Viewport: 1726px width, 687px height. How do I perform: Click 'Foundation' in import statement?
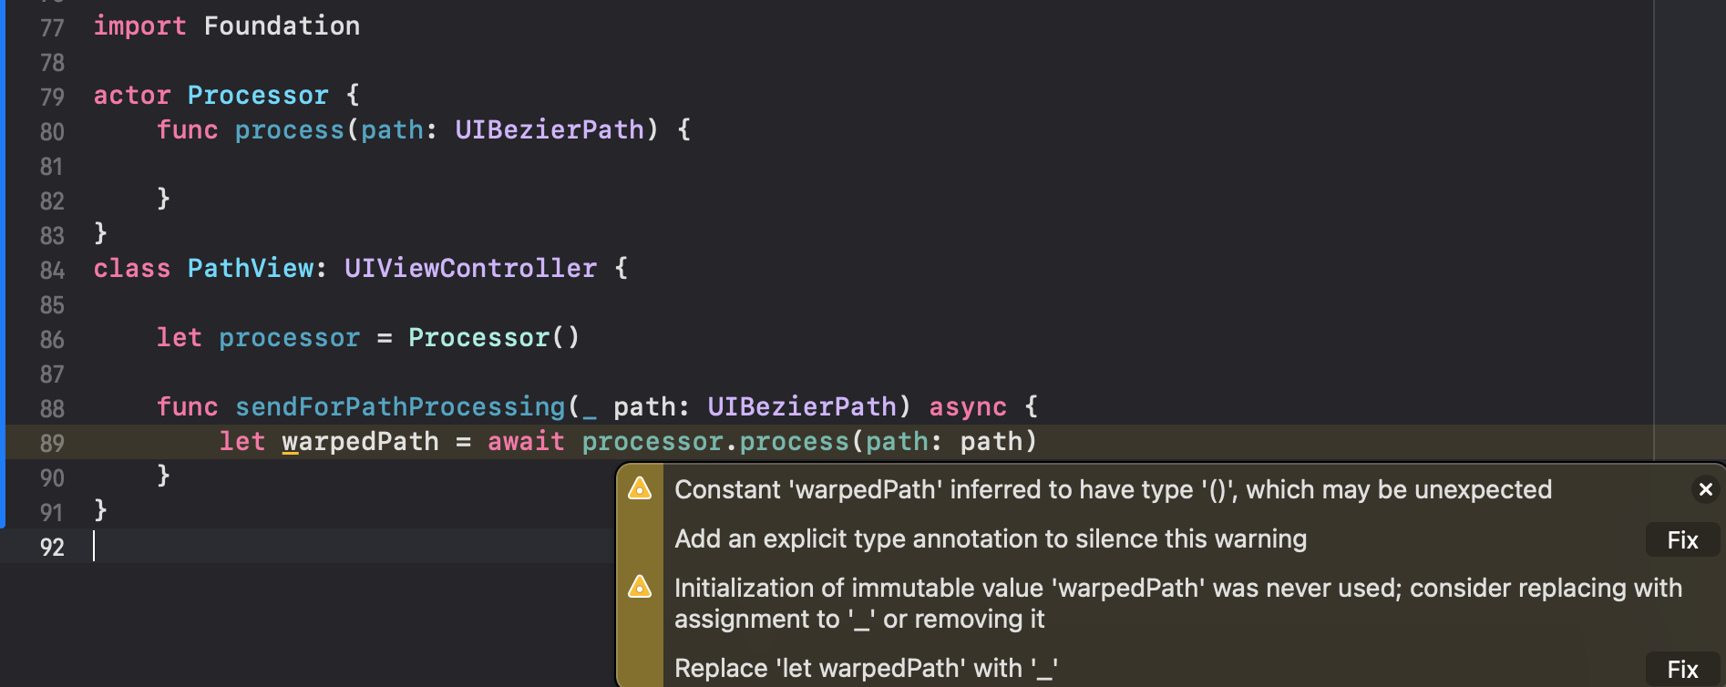282,26
